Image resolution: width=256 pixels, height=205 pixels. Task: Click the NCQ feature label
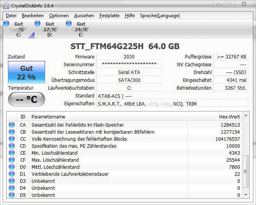(178, 104)
